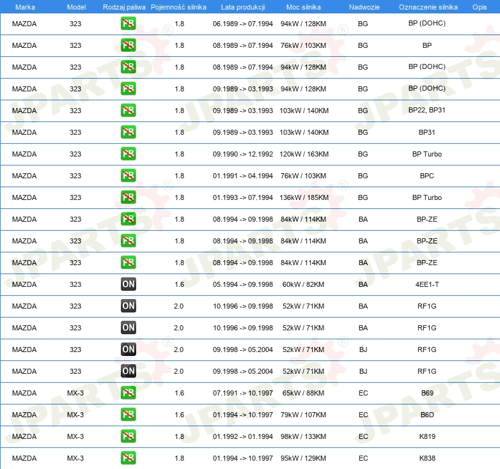Select engine code K838

click(x=427, y=458)
